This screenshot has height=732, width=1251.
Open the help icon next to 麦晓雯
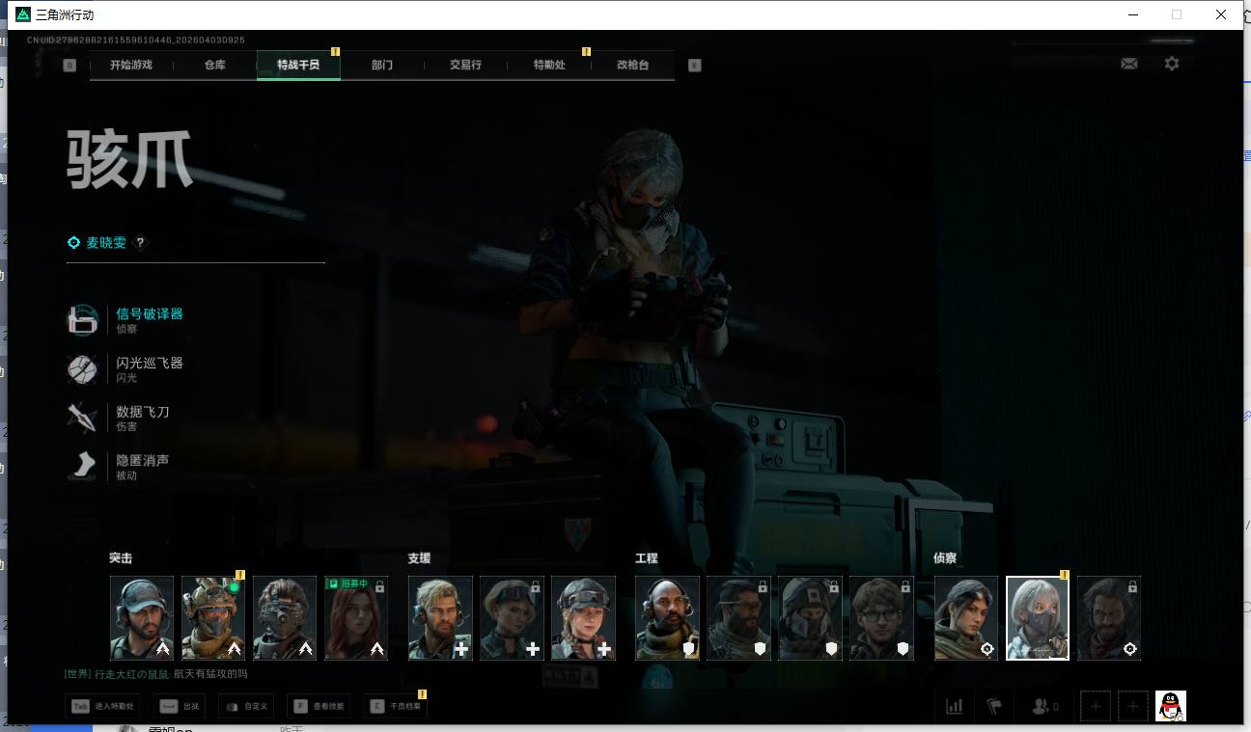[x=141, y=243]
